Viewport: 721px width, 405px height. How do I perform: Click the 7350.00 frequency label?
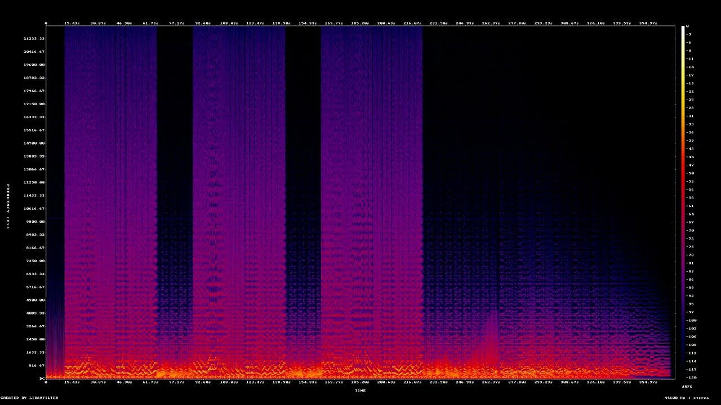35,261
